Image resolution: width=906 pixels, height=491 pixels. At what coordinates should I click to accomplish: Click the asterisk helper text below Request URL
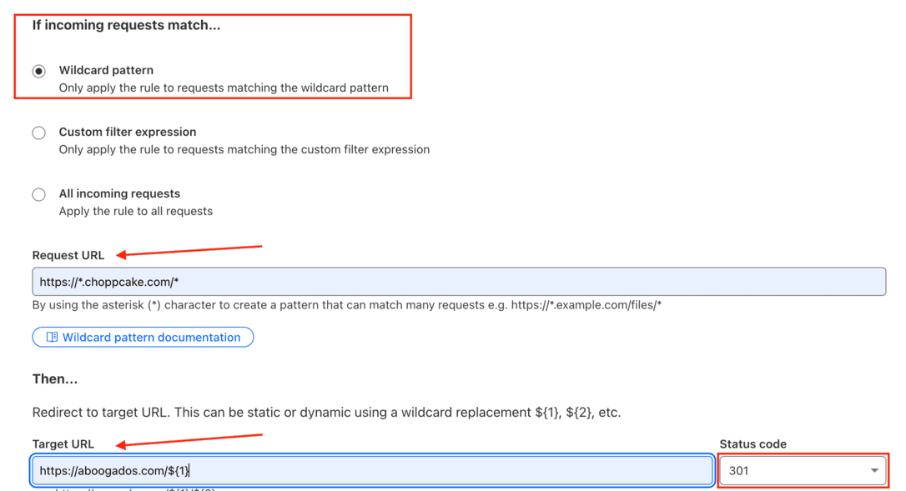346,305
